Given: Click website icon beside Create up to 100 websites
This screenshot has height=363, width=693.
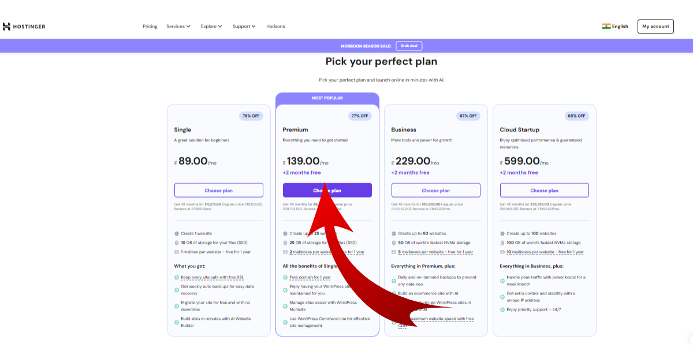Looking at the screenshot, I should point(502,233).
